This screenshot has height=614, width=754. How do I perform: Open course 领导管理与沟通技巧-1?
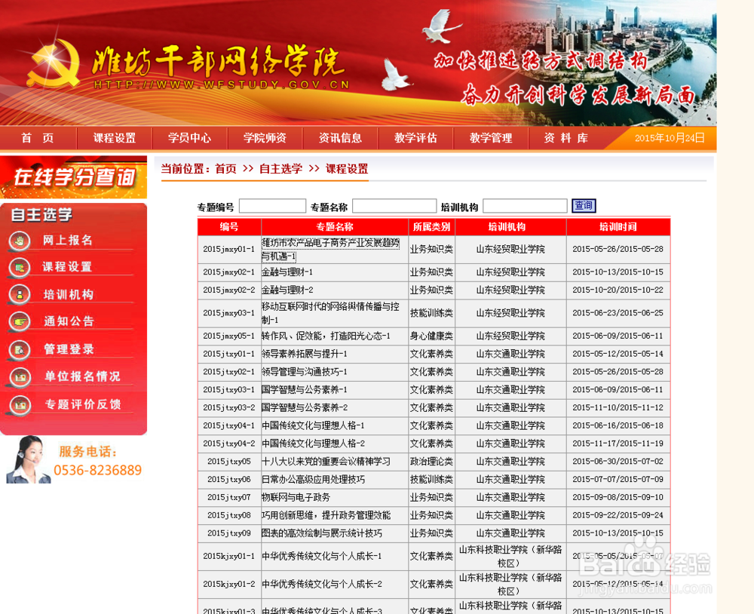pos(305,372)
